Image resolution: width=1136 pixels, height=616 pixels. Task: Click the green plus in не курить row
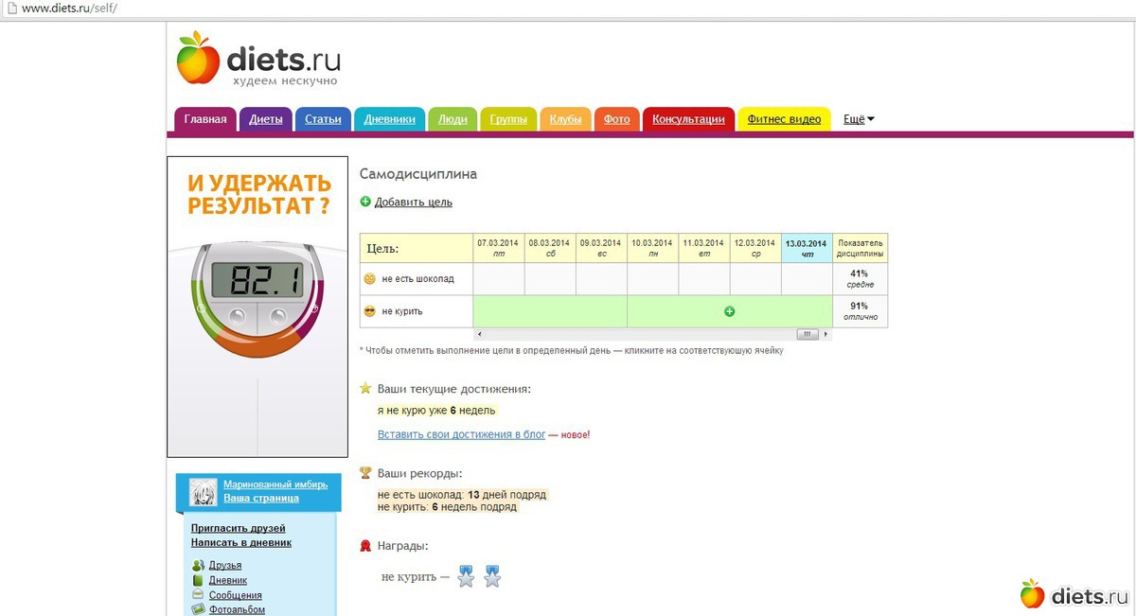pos(729,311)
